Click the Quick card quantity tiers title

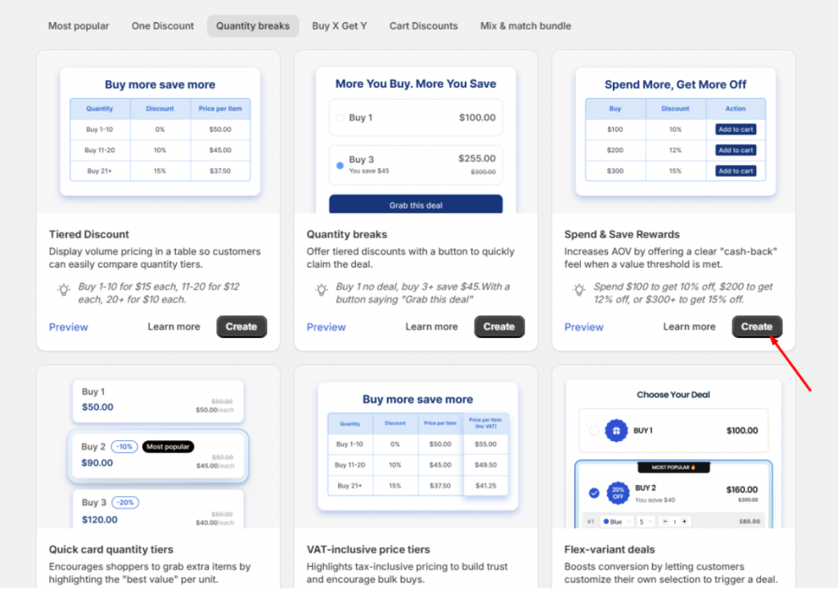coord(111,550)
